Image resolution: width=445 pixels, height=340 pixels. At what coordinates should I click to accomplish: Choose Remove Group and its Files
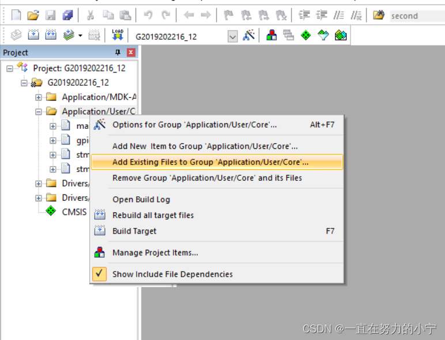217,178
